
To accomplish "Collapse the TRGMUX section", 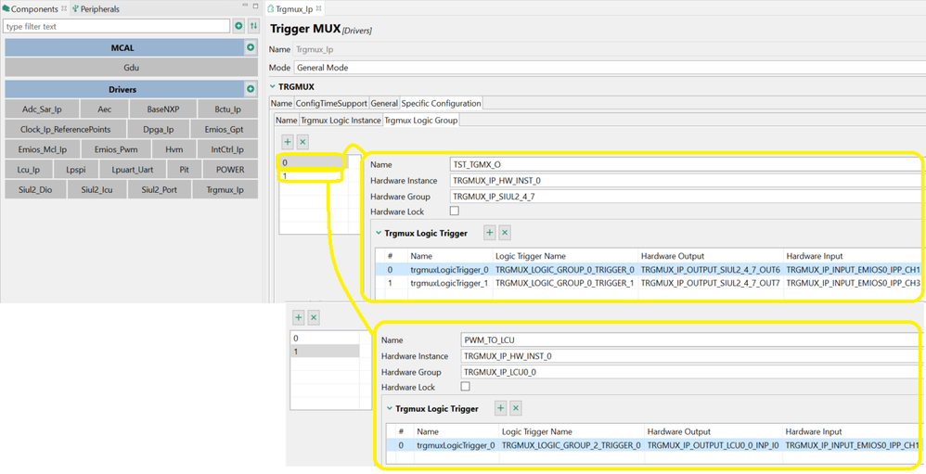I will click(x=273, y=87).
